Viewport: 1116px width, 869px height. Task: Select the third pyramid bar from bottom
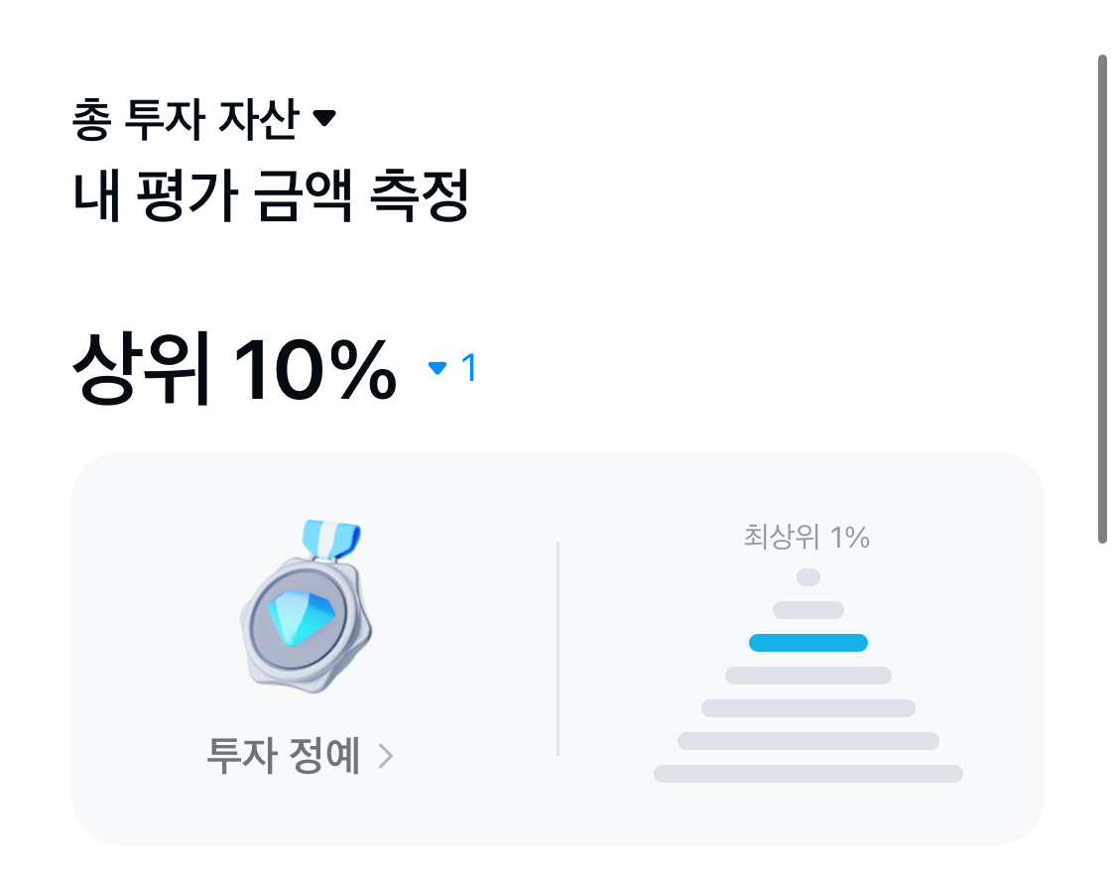808,708
